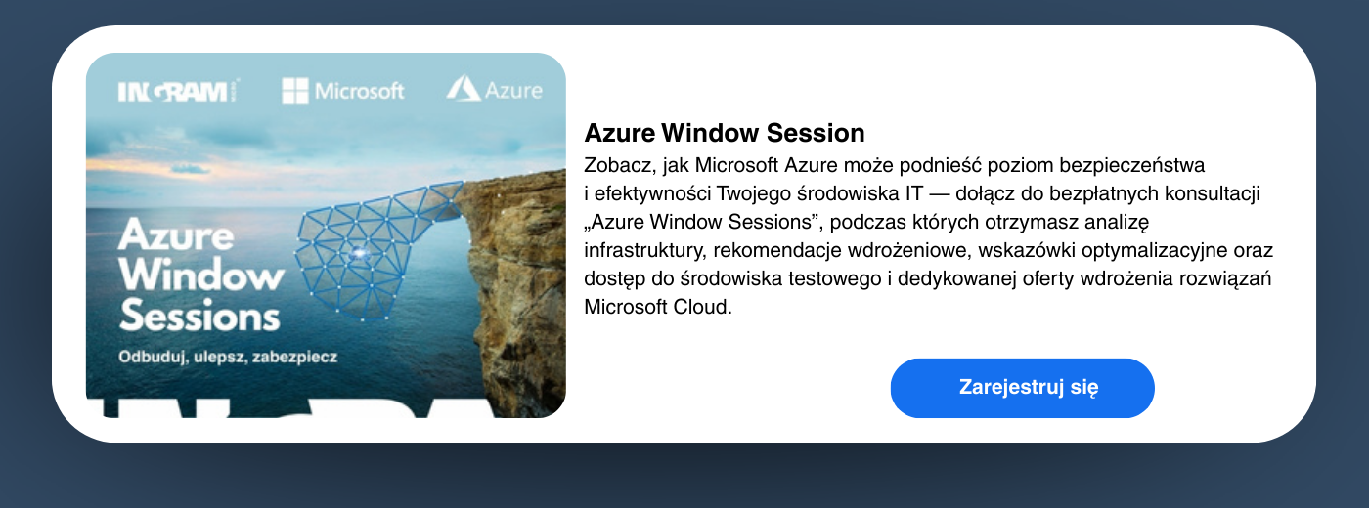Click the Microsoft four-square logo icon
1369x508 pixels.
coord(294,91)
